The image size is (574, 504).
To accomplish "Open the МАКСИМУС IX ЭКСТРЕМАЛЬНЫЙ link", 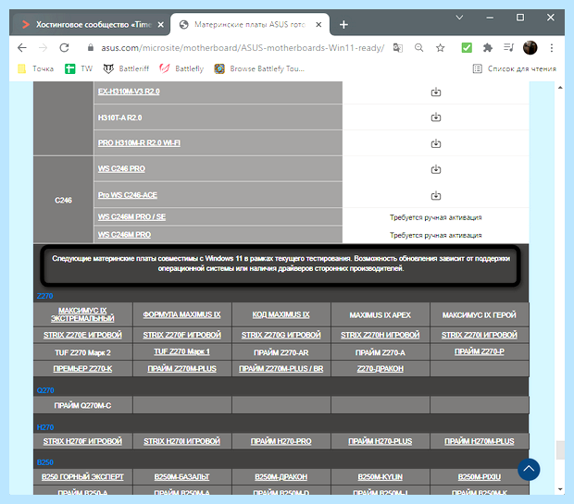I will pyautogui.click(x=82, y=314).
